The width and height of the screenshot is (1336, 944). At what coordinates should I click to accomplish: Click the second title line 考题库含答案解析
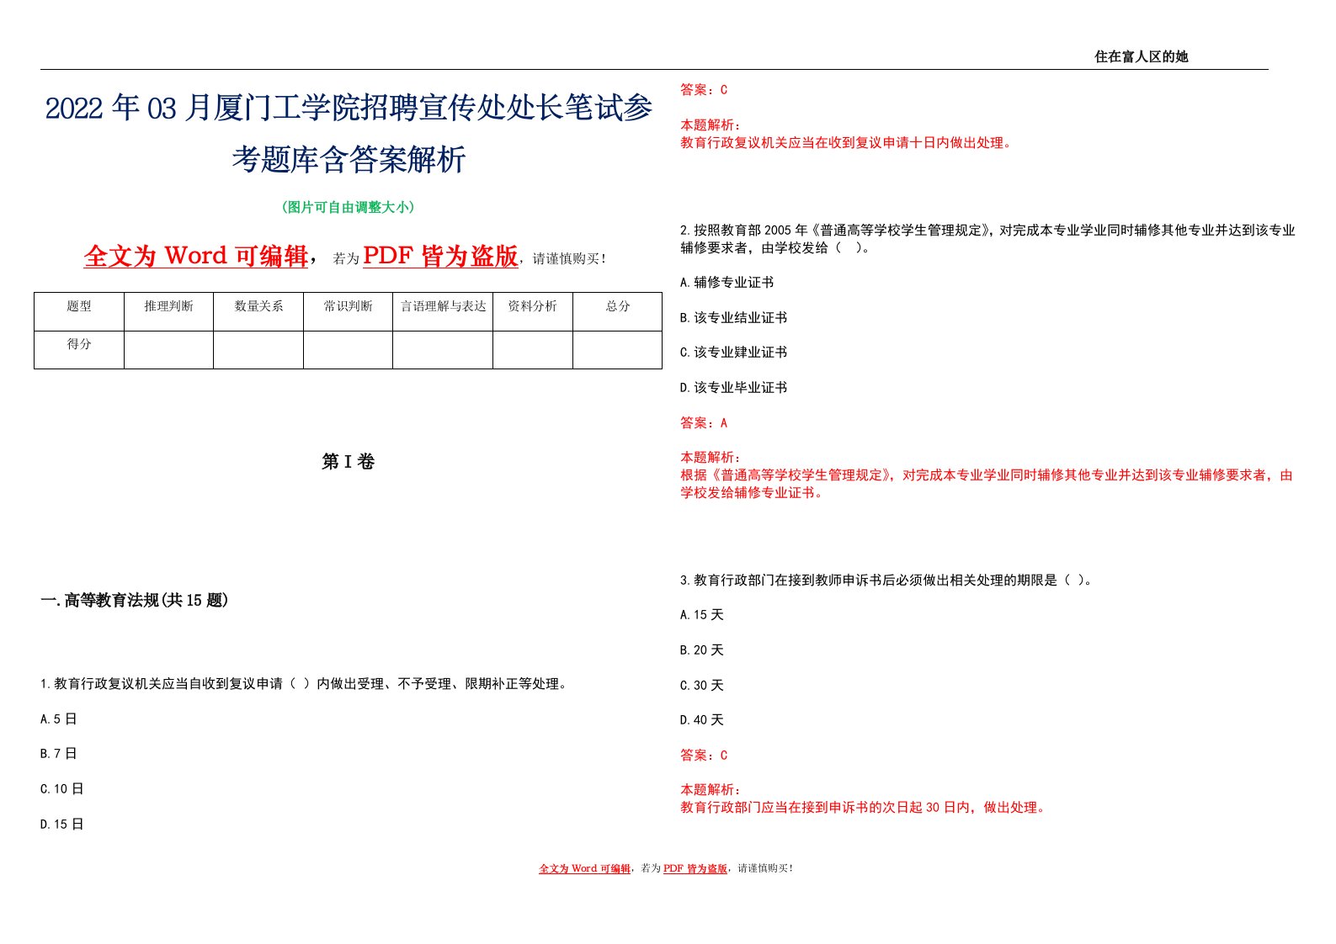(x=349, y=159)
